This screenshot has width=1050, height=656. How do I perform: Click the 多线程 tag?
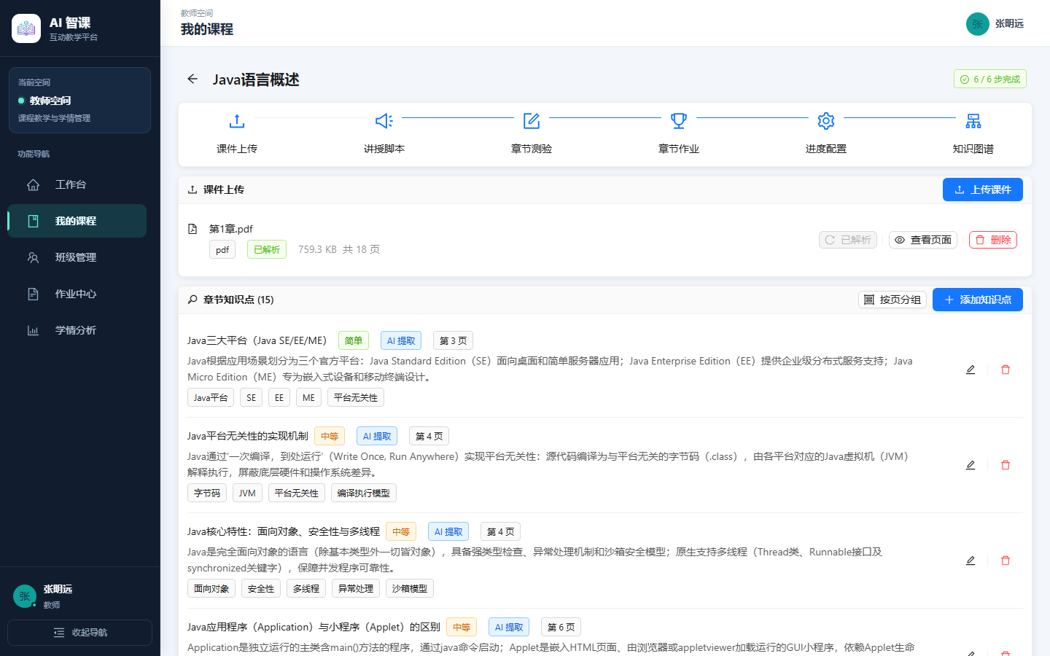pos(306,588)
